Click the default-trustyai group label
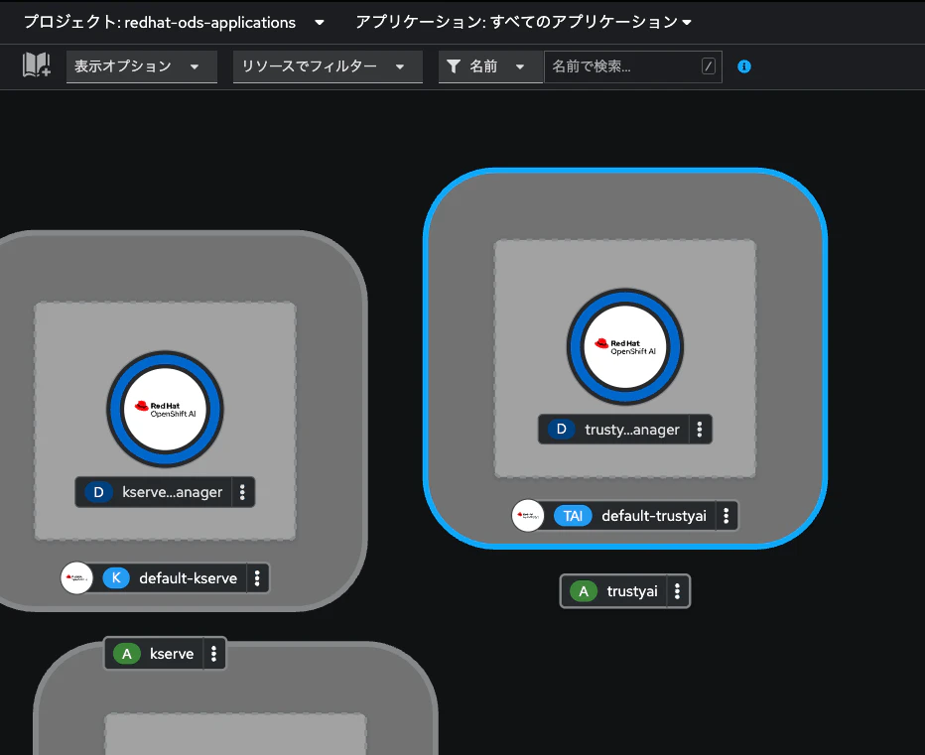 (654, 516)
